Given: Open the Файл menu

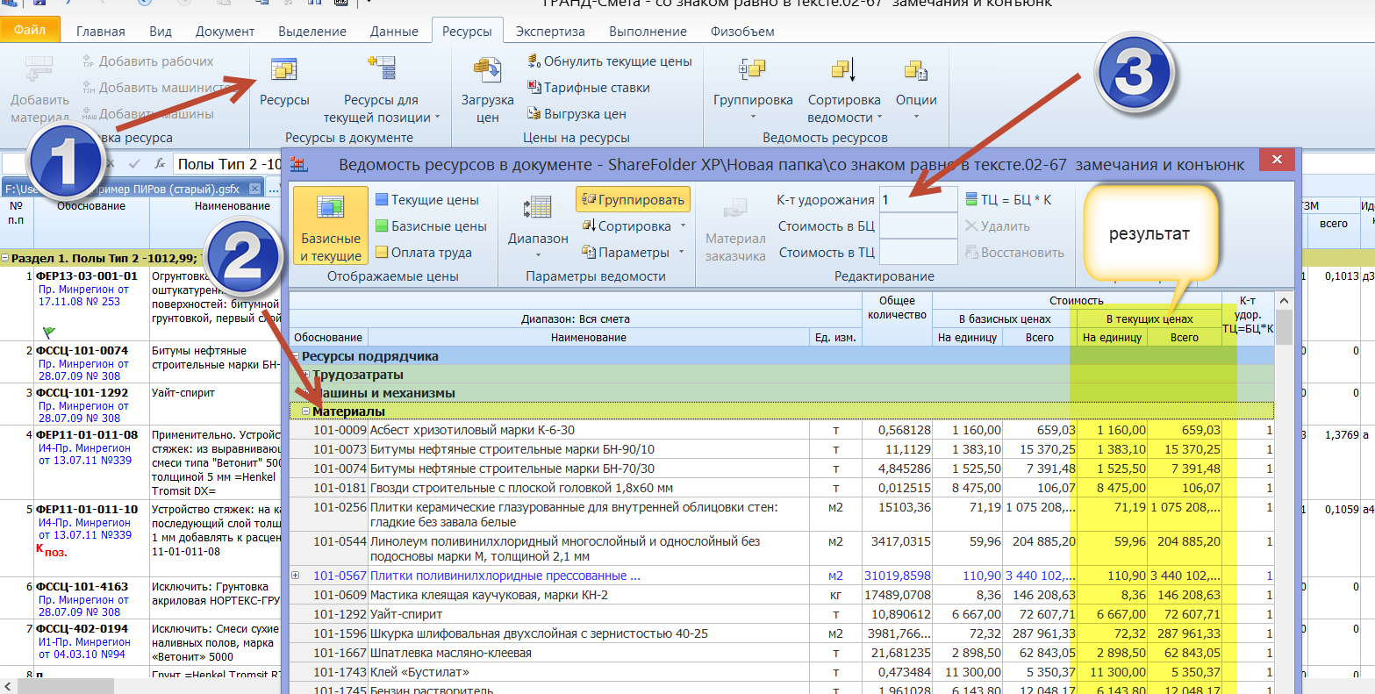Looking at the screenshot, I should [30, 30].
